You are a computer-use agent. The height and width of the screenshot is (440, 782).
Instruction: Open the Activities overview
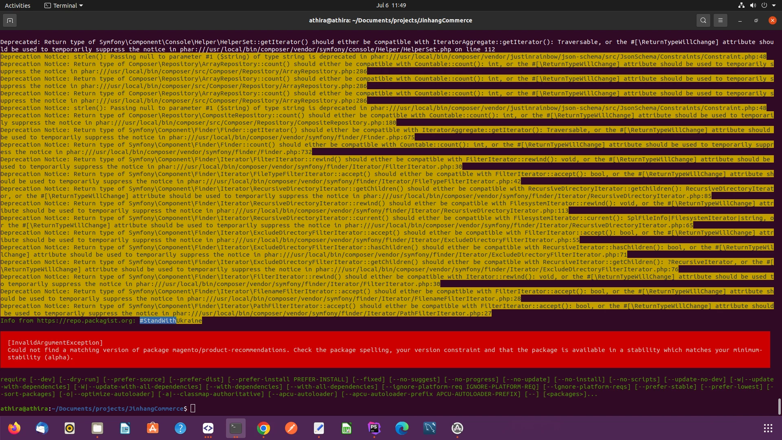[x=18, y=5]
